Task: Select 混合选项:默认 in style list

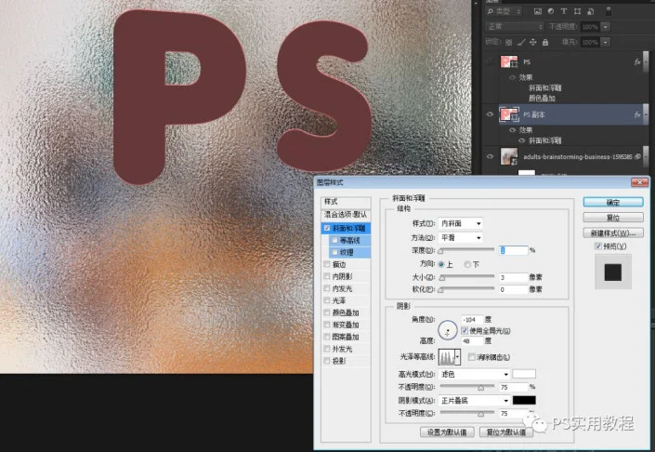Action: click(x=346, y=215)
